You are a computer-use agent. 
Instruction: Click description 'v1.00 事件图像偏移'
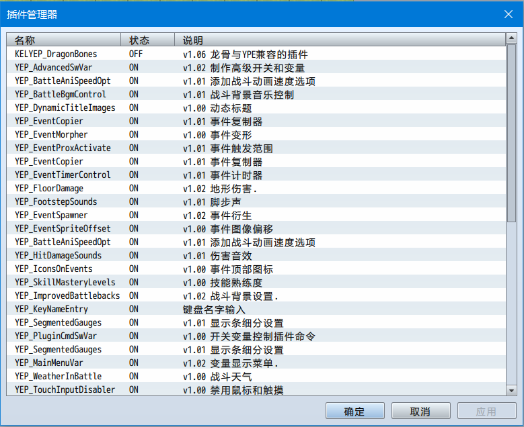[x=228, y=229]
